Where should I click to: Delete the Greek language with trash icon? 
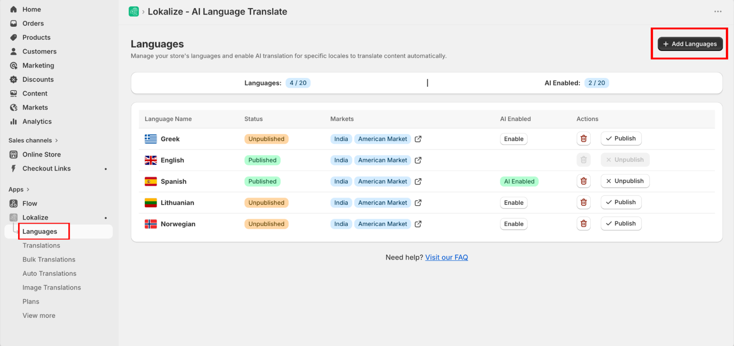[583, 138]
